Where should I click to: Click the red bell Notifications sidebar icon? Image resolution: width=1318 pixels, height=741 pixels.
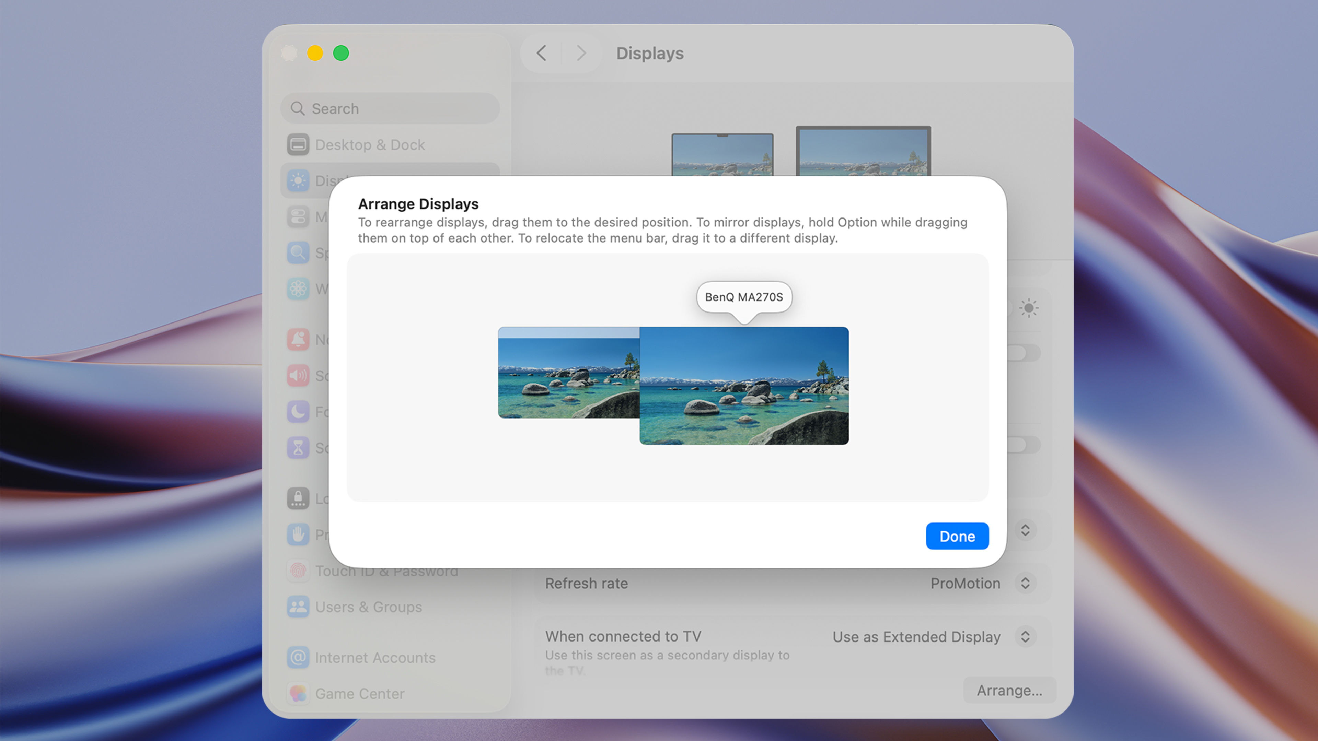[x=298, y=340]
